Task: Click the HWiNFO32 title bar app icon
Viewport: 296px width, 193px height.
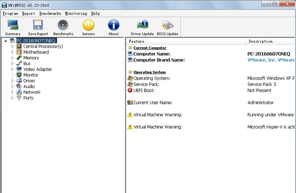Action: 4,5
